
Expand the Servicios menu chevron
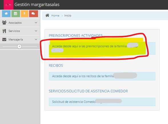(x=36, y=31)
